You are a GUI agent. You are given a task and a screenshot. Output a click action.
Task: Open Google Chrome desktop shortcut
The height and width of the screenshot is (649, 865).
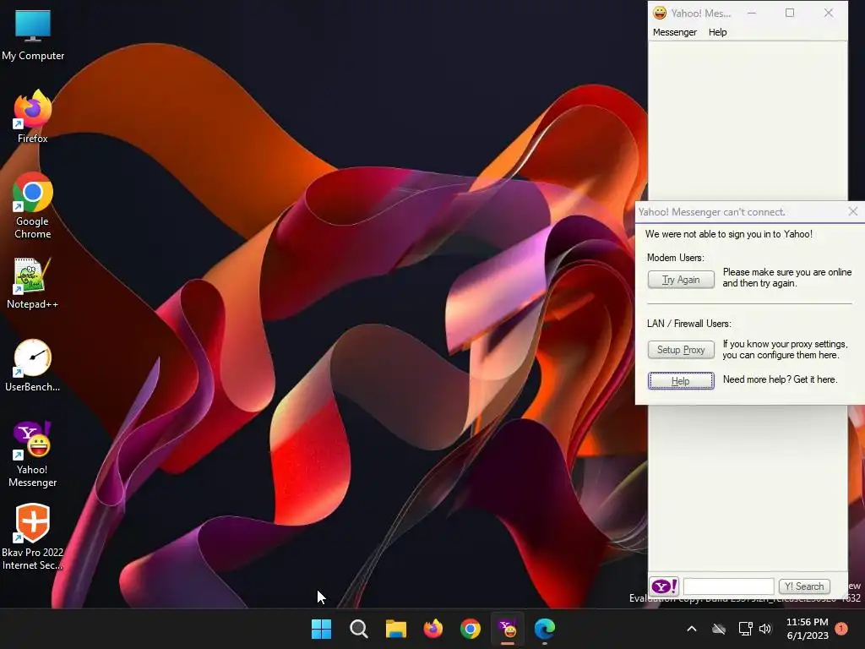pos(33,205)
